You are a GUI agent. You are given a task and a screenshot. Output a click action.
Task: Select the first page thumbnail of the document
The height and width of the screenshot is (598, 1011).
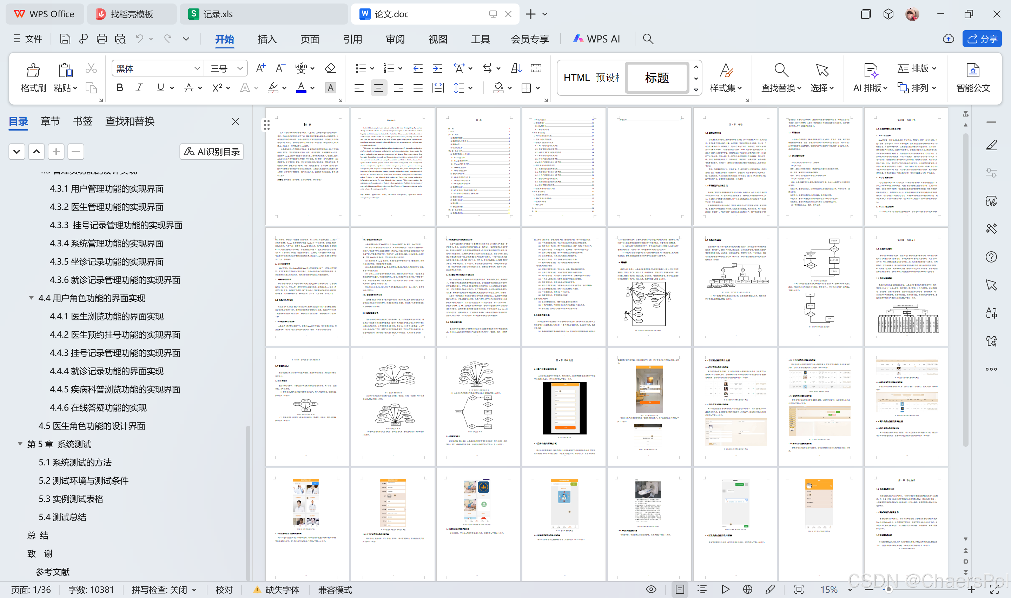coord(307,166)
